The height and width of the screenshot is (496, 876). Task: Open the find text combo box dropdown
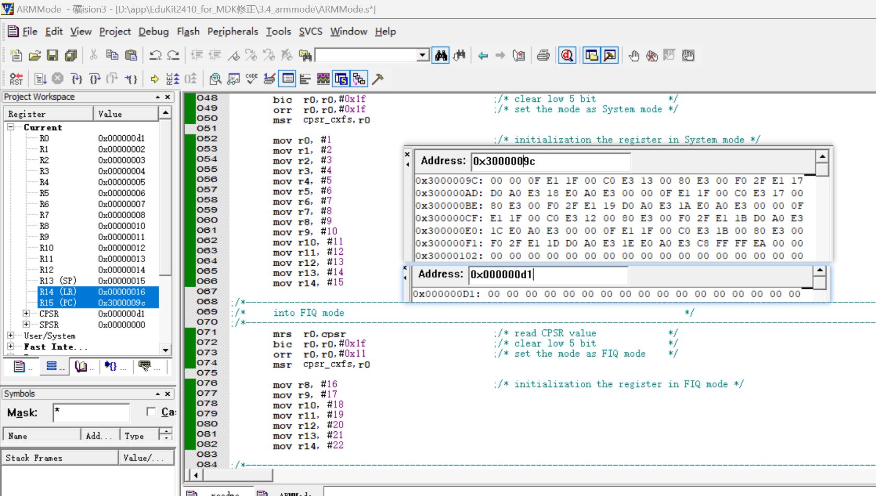coord(422,55)
